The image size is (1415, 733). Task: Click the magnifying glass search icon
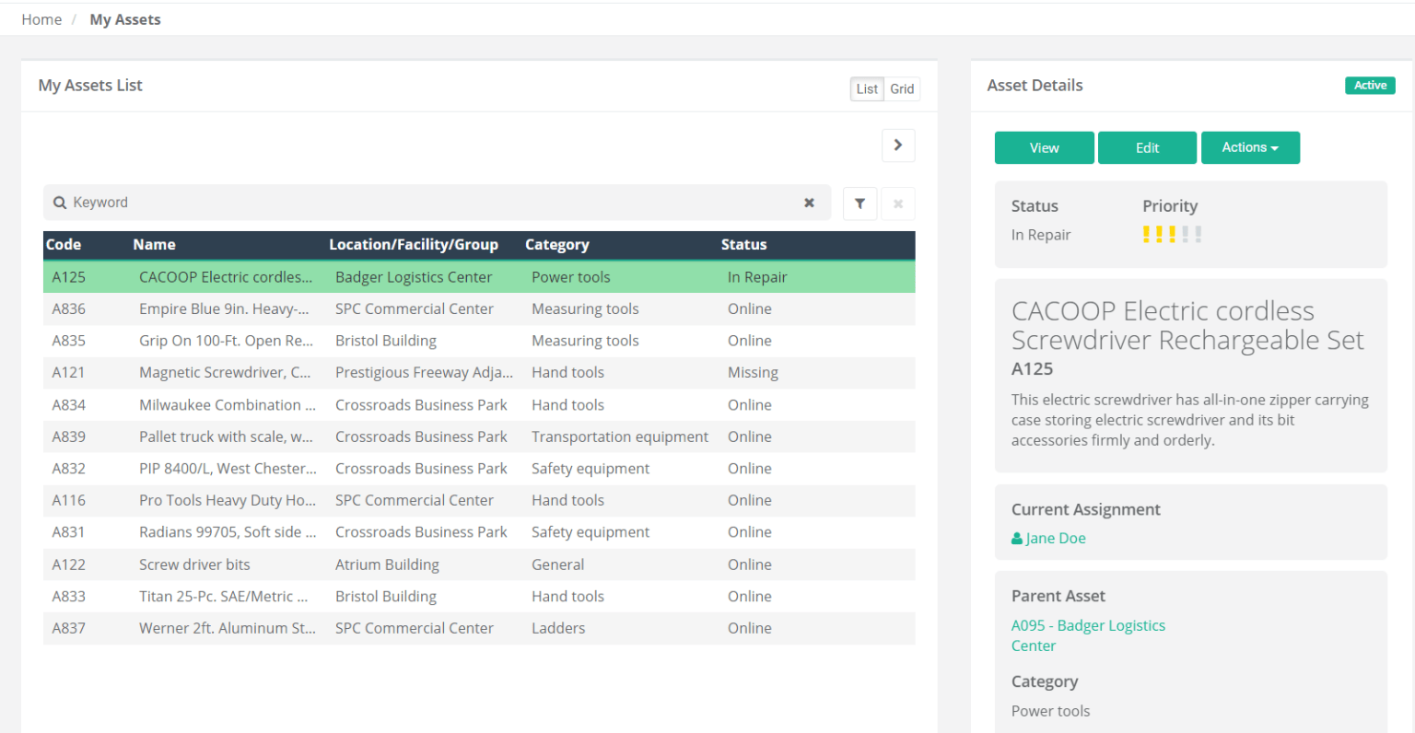pos(59,202)
